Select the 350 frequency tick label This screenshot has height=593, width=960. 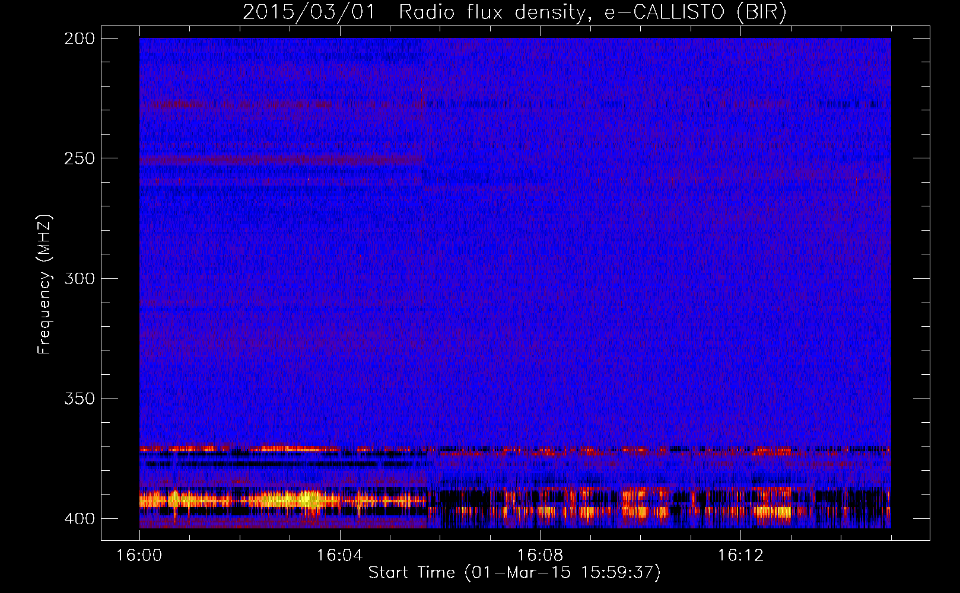tap(80, 398)
